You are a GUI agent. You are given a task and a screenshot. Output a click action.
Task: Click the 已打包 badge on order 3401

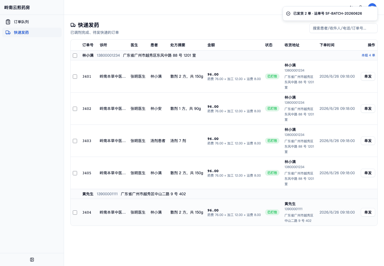coord(272,76)
